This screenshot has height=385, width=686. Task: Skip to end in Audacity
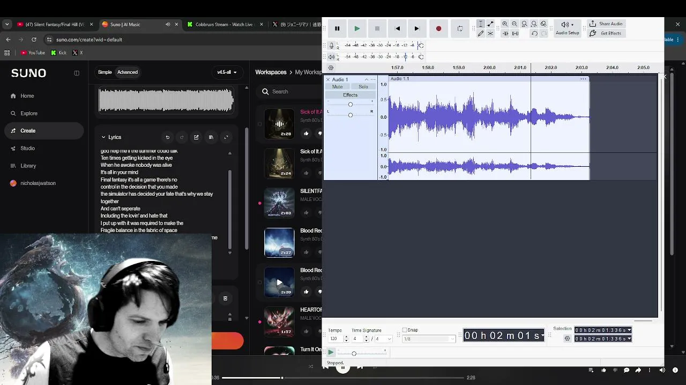pyautogui.click(x=417, y=28)
